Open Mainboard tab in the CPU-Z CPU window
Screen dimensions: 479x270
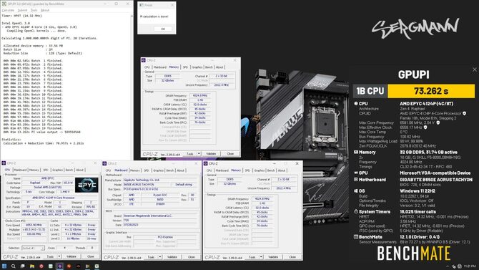click(x=20, y=170)
